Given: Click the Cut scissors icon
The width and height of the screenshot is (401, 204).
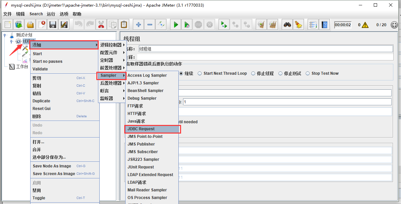Looking at the screenshot, I should [x=101, y=25].
